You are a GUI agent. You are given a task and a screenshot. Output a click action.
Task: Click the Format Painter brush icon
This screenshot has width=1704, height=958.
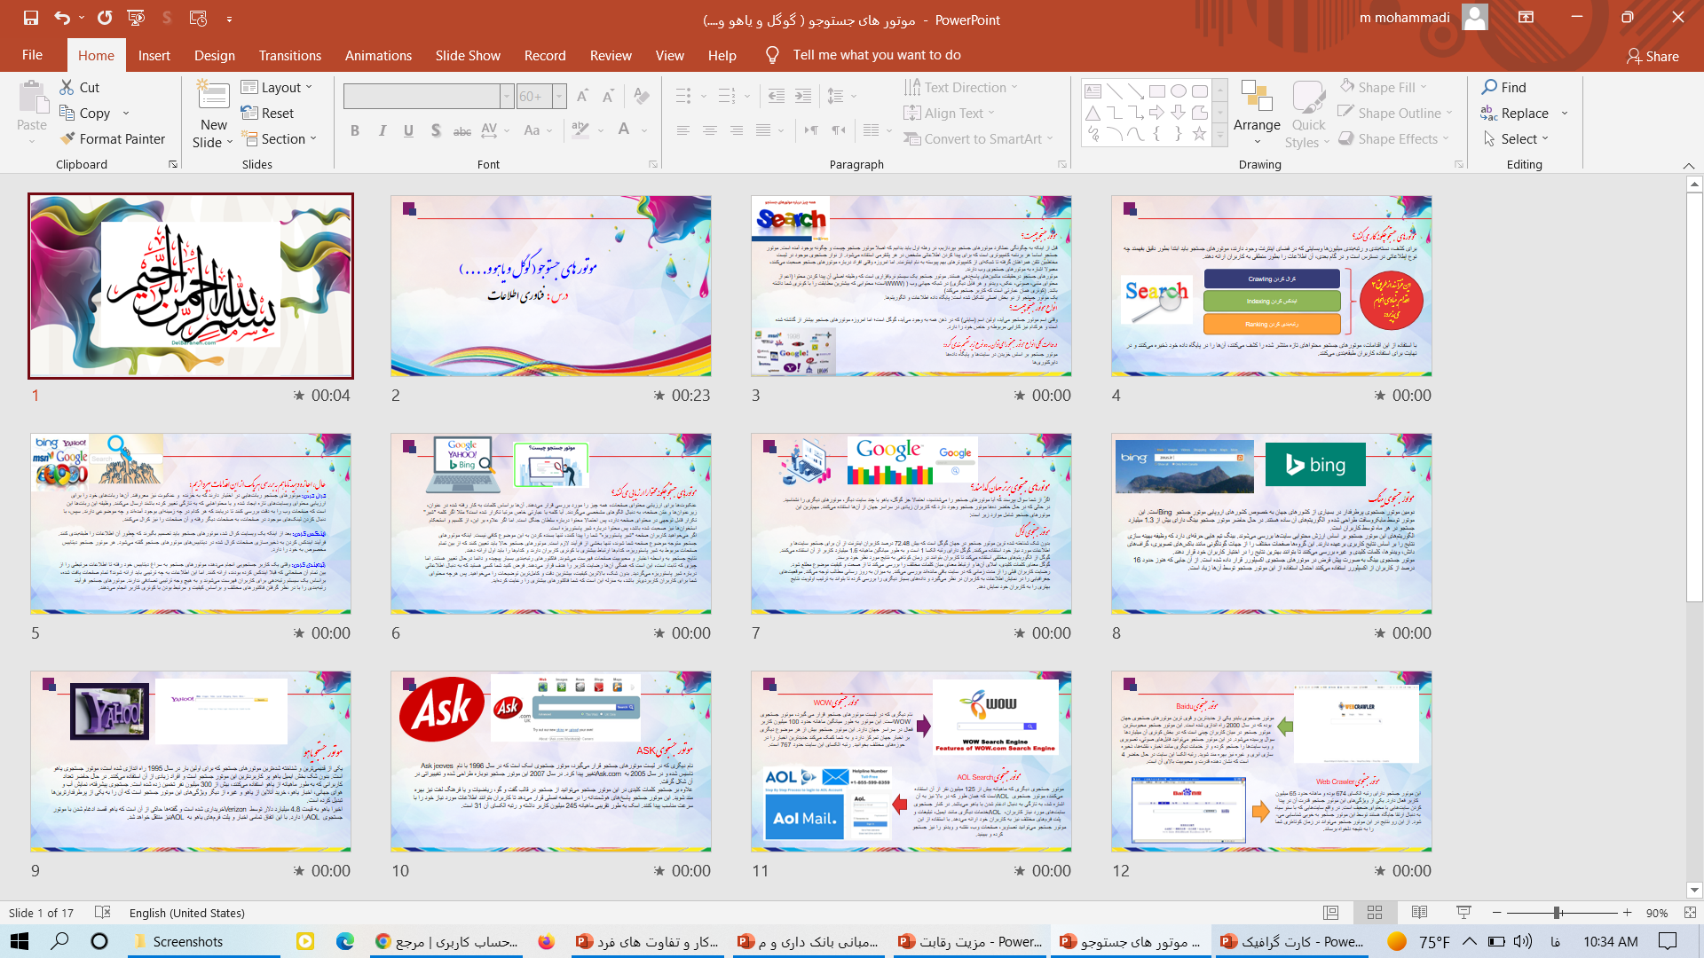(x=68, y=138)
